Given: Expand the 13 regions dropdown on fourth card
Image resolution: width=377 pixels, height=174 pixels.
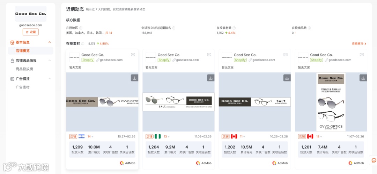Looking at the screenshot, I should (319, 137).
